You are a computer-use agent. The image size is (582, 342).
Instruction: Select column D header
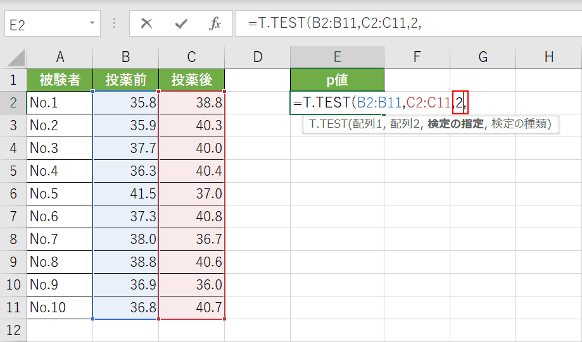(x=258, y=58)
